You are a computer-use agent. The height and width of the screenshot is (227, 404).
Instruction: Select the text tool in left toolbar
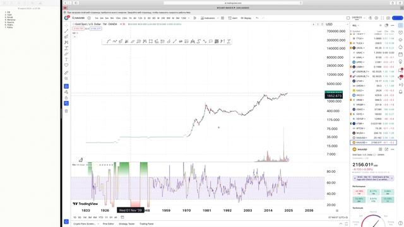[x=66, y=59]
